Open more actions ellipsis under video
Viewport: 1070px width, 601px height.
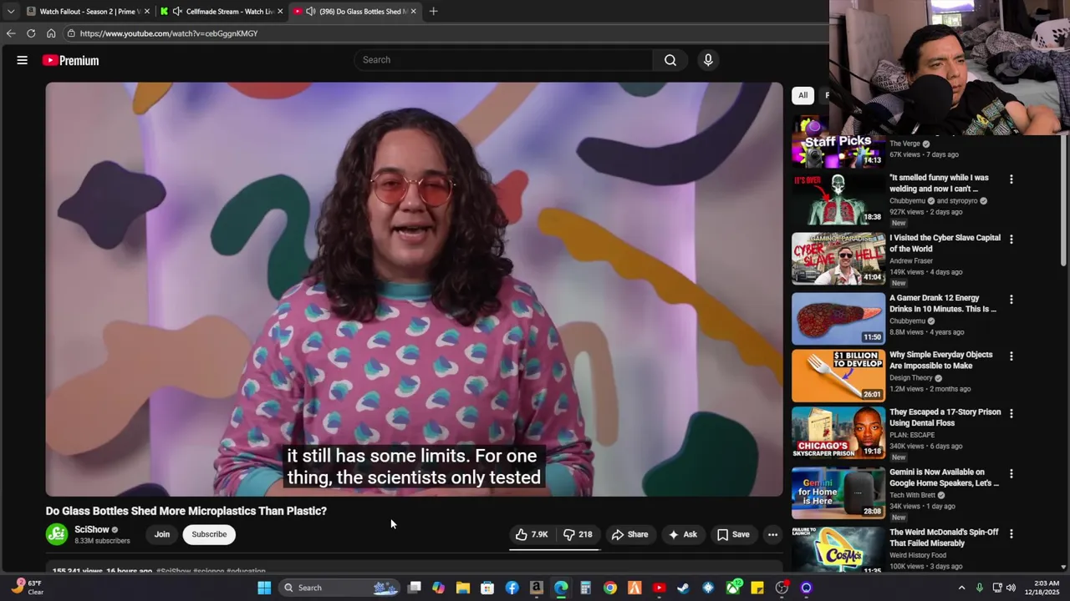(772, 534)
